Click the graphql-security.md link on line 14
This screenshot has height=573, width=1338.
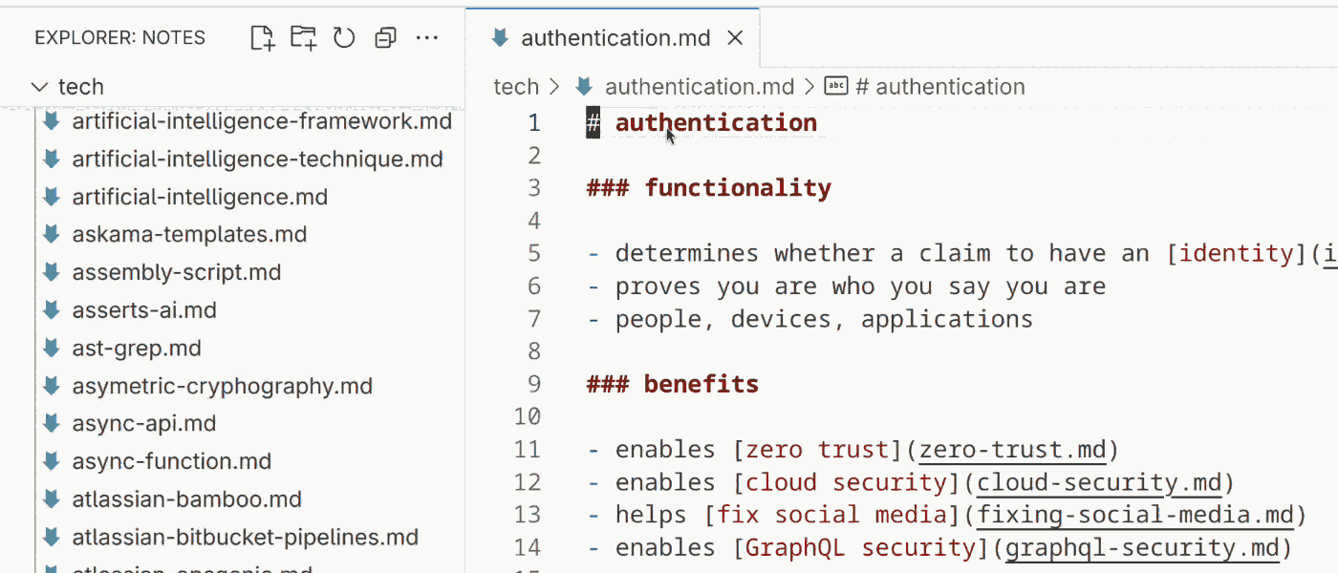point(1142,547)
